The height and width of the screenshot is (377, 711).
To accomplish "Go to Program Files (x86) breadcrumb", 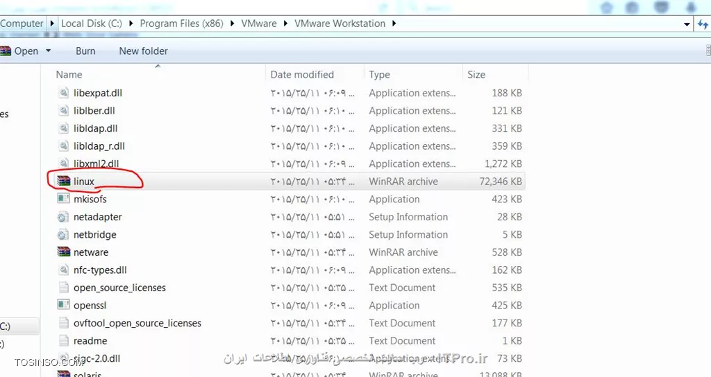I will click(x=181, y=24).
